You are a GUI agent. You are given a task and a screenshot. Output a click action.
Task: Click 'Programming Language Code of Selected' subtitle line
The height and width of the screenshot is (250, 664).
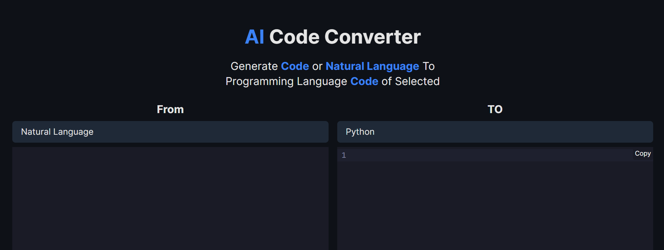[333, 81]
